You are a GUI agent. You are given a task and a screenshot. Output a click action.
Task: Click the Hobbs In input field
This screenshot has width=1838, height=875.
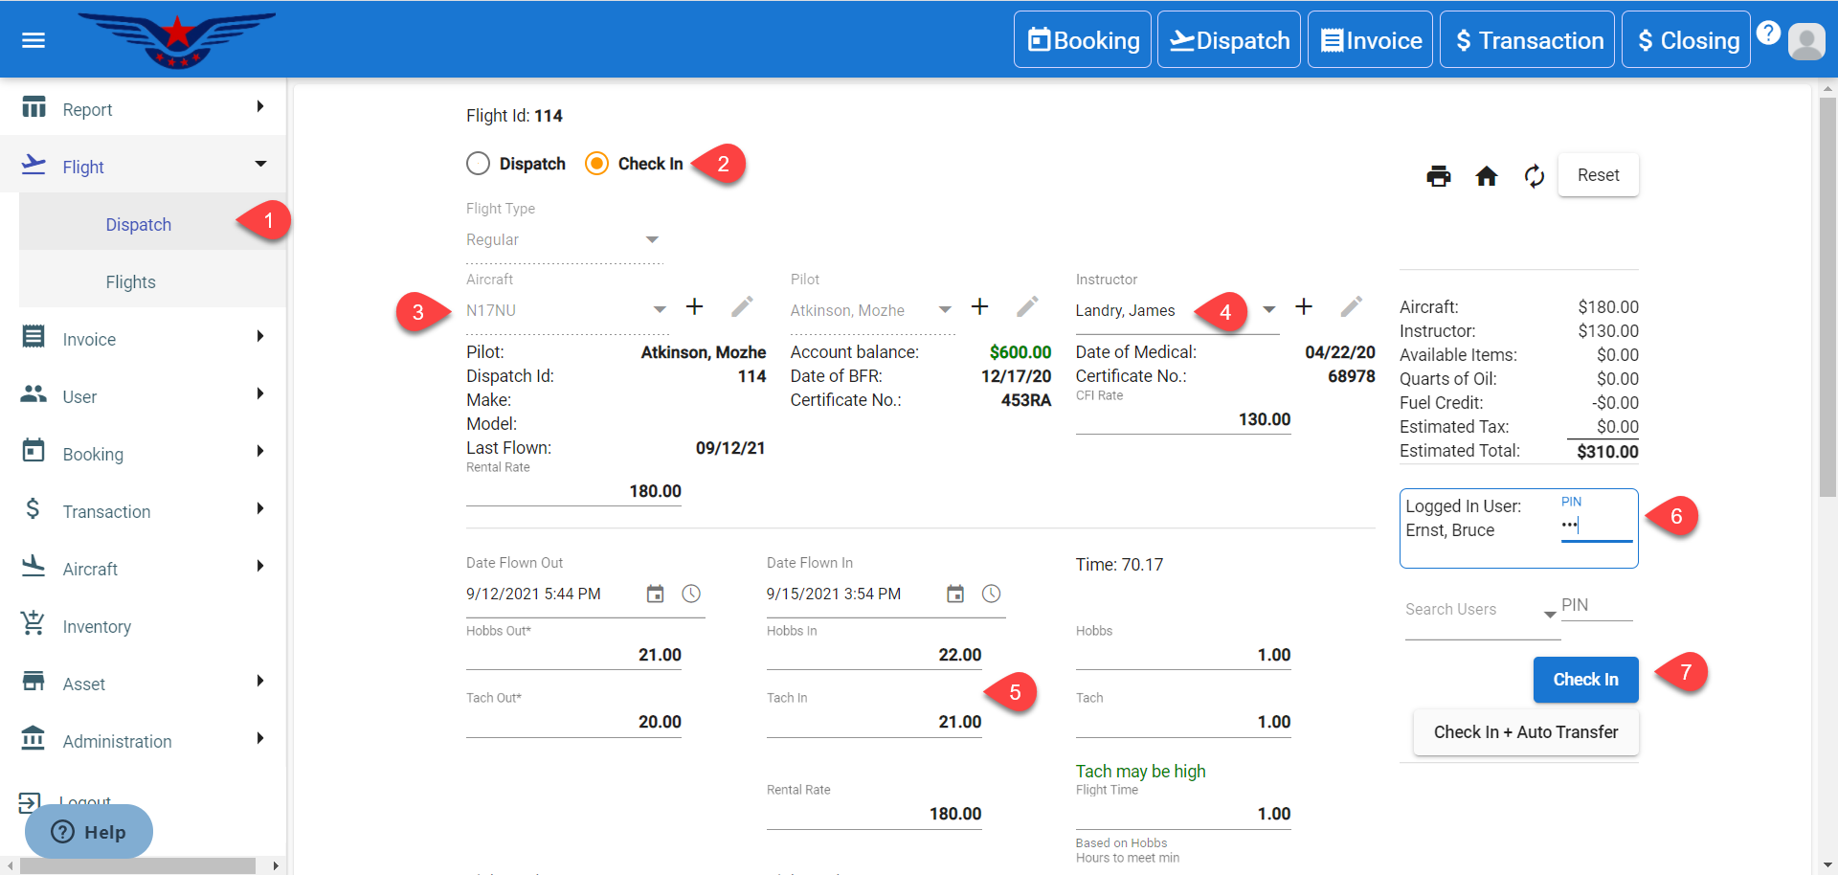[x=873, y=655]
